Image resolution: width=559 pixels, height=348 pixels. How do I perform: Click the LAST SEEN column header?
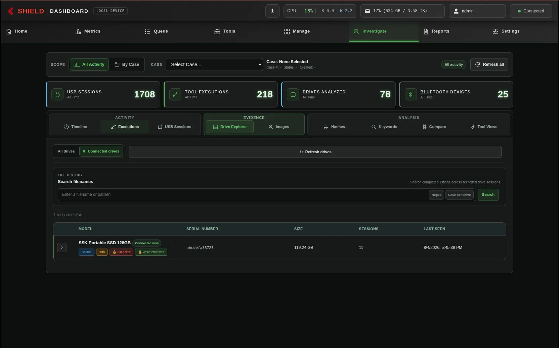point(434,229)
